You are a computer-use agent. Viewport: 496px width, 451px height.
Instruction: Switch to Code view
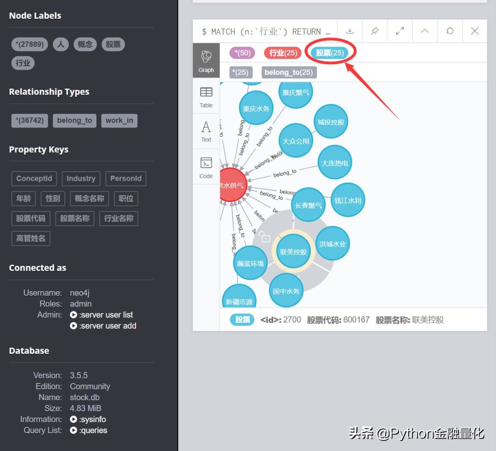[x=206, y=167]
